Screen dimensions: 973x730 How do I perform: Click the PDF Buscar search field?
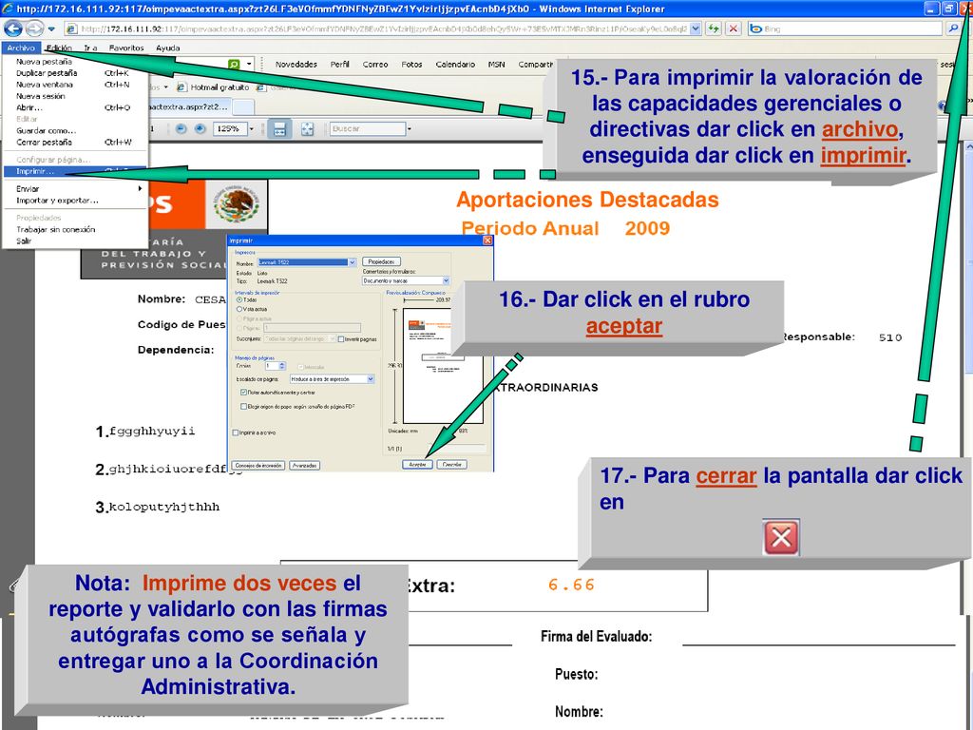[368, 129]
